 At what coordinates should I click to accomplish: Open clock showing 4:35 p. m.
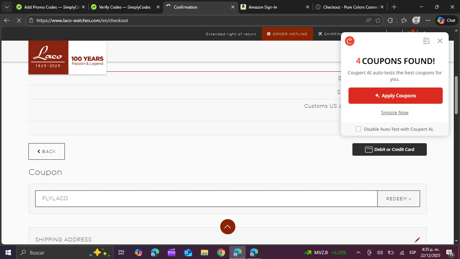pyautogui.click(x=431, y=253)
